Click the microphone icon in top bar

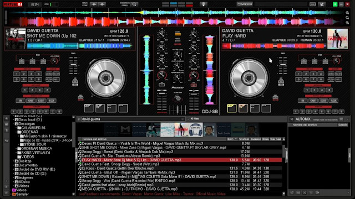(204, 4)
